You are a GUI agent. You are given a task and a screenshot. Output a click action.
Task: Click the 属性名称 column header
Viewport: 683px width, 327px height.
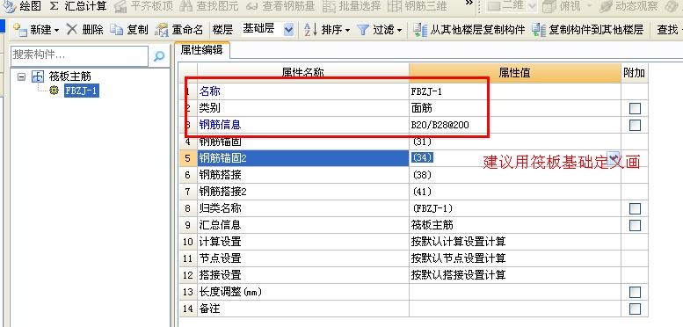point(302,72)
